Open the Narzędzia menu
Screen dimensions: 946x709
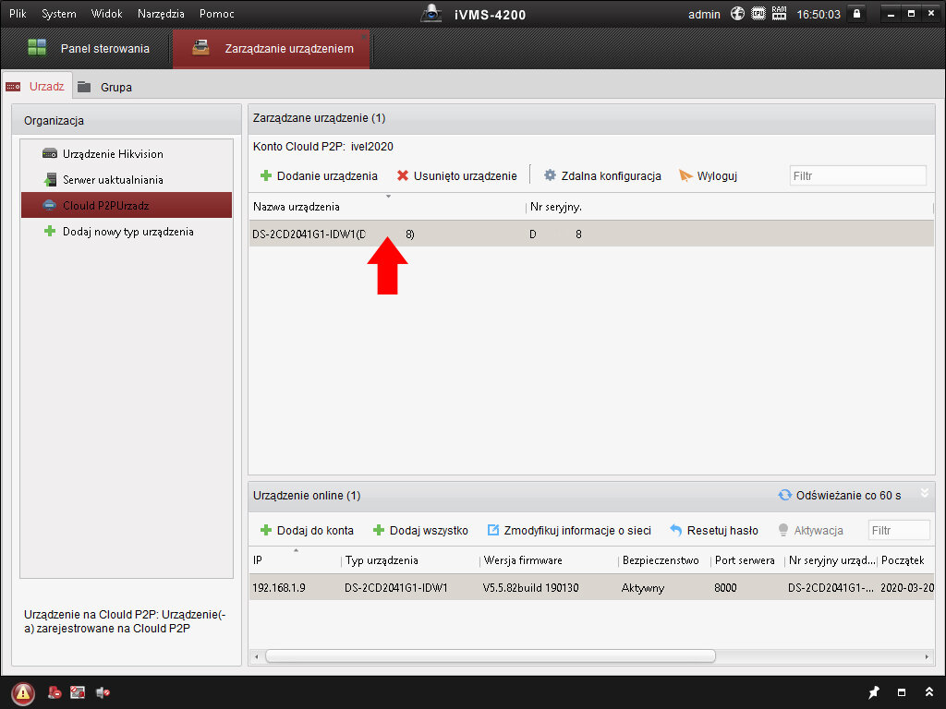161,14
